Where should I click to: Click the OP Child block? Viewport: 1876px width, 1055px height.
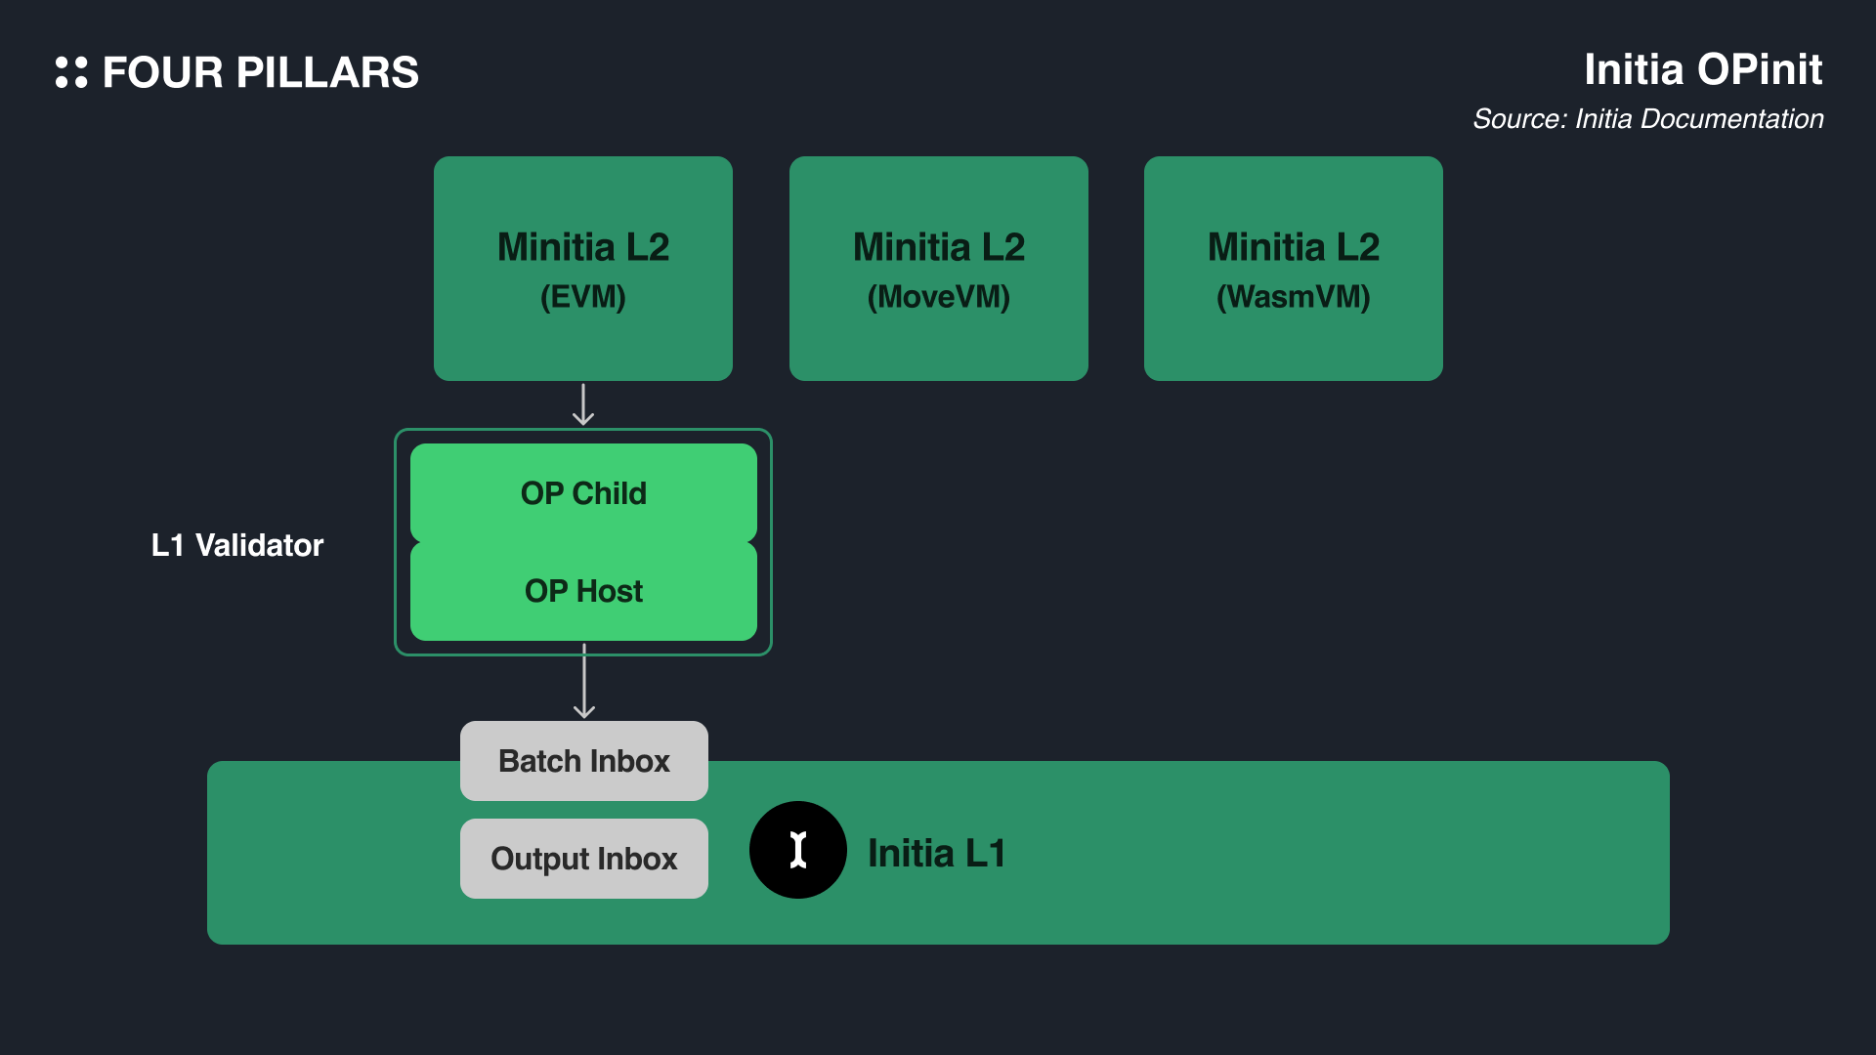coord(583,493)
